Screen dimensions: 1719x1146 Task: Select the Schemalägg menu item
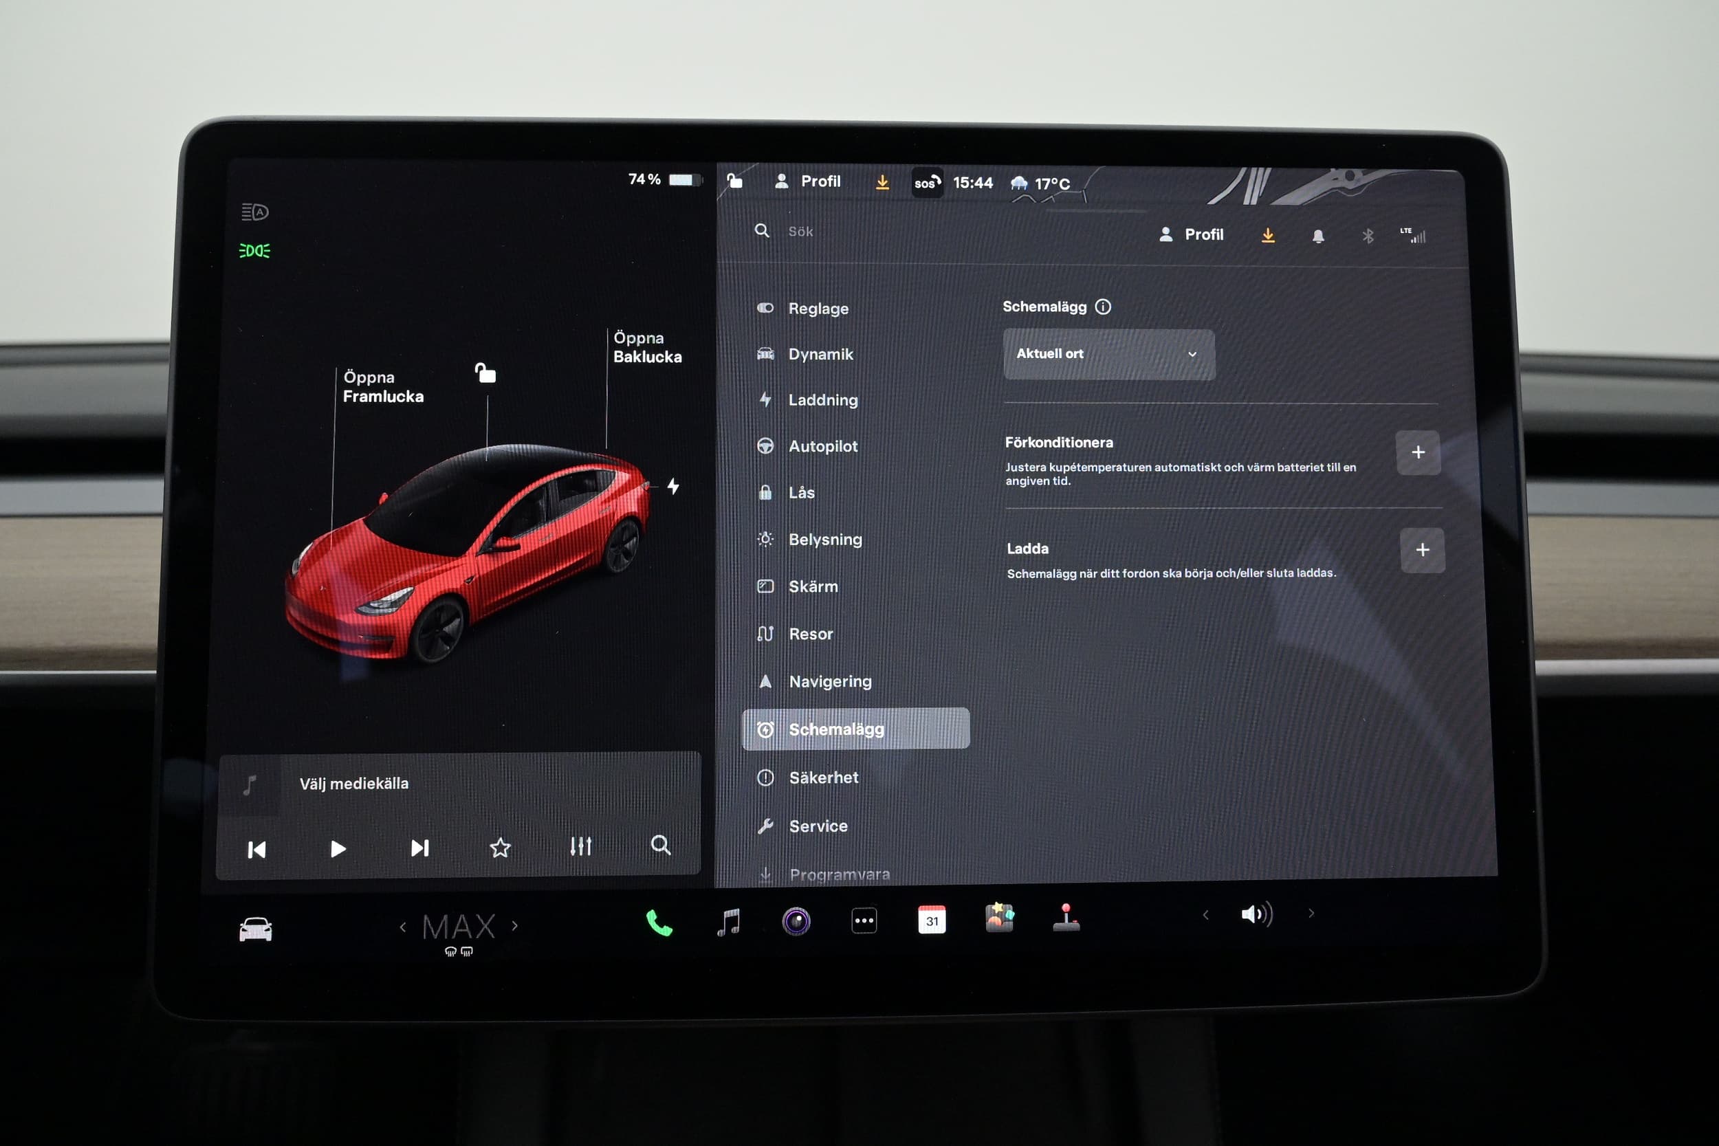click(856, 729)
